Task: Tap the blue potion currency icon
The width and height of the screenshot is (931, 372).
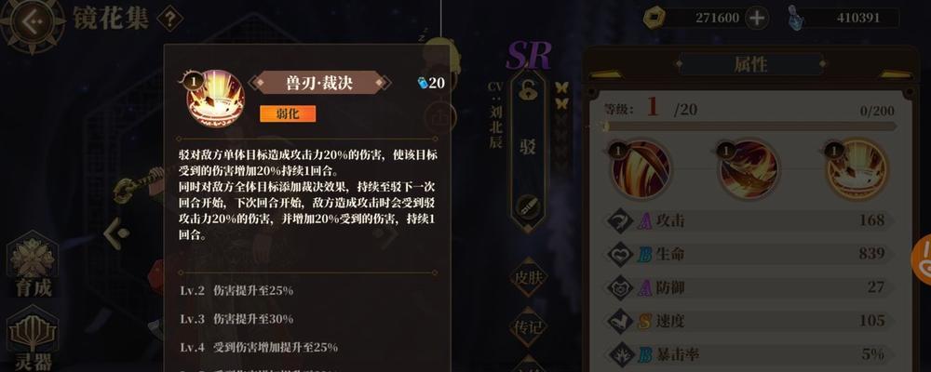Action: [794, 18]
